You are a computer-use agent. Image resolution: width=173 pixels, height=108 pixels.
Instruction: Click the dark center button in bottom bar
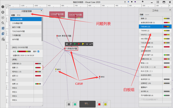pyautogui.click(x=87, y=104)
